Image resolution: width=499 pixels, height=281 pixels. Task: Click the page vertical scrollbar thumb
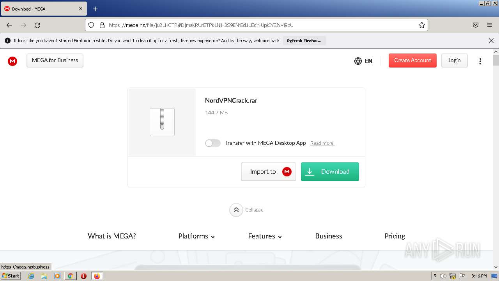(496, 60)
